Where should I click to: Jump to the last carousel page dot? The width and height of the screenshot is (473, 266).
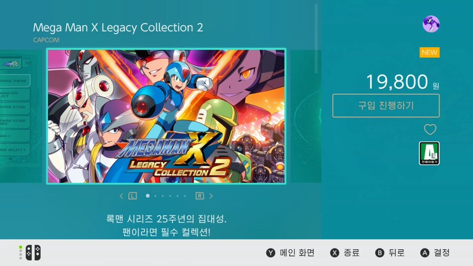[185, 196]
